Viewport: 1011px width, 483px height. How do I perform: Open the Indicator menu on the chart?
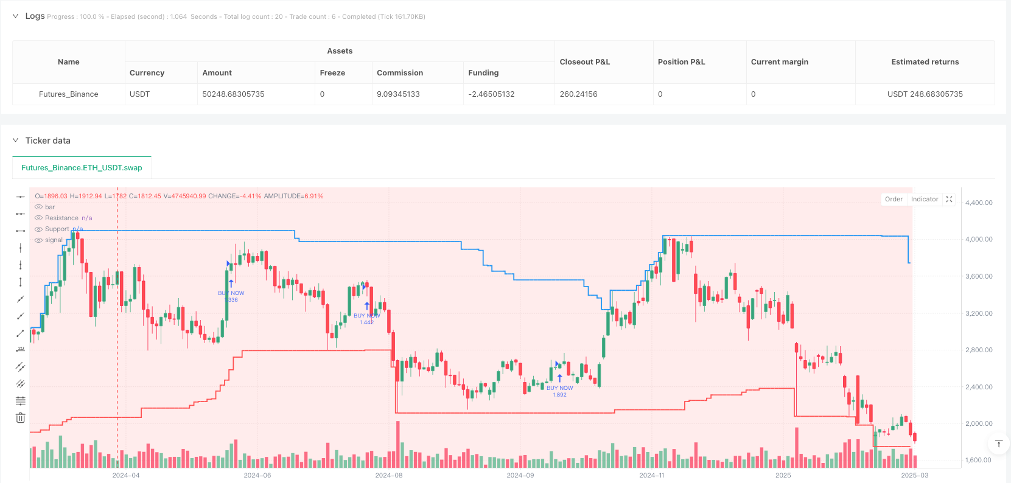click(925, 199)
